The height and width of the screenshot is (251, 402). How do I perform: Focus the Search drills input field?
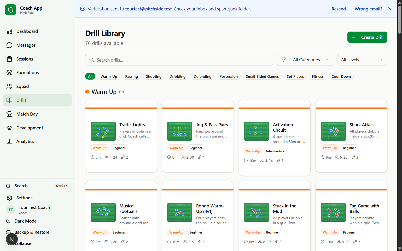179,60
